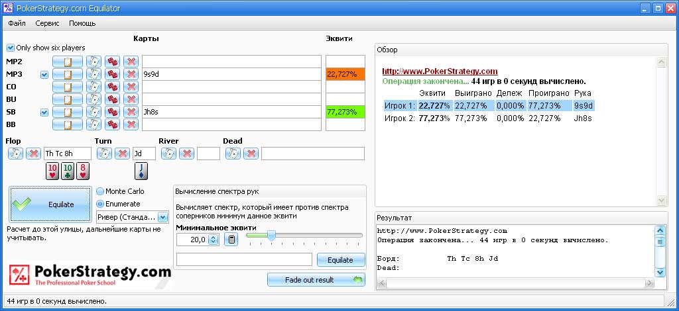Viewport: 679px width, 311px height.
Task: Open the River card selector icon
Action: pyautogui.click(x=168, y=154)
